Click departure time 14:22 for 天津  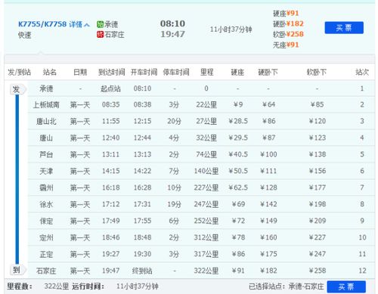pos(142,171)
